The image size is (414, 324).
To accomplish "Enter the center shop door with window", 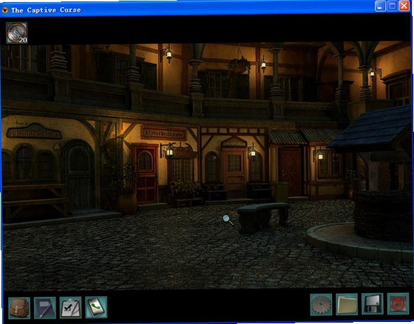I will click(x=234, y=172).
